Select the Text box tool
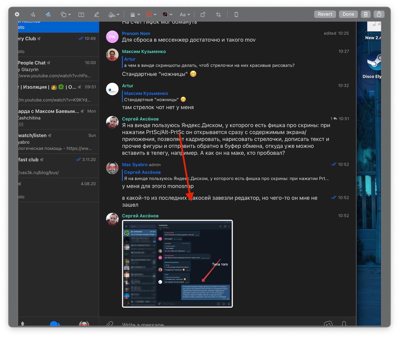Screen dimensions: 399x337 (x=81, y=14)
